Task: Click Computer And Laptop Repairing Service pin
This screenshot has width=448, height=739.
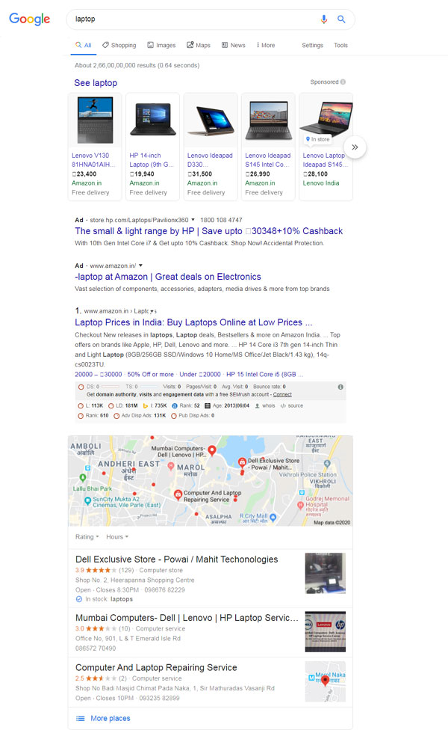Action: [178, 495]
